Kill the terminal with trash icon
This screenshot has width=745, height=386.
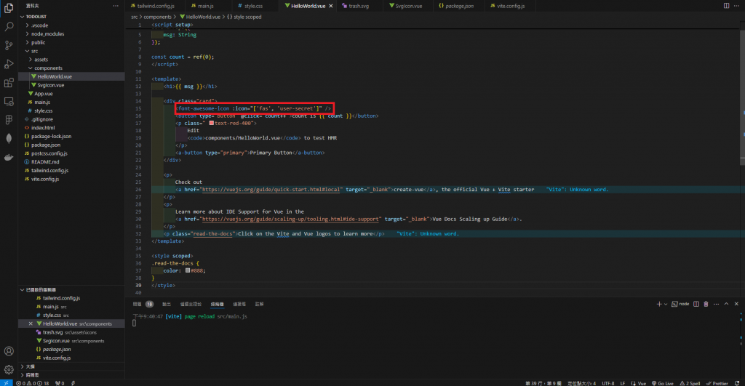pos(706,304)
